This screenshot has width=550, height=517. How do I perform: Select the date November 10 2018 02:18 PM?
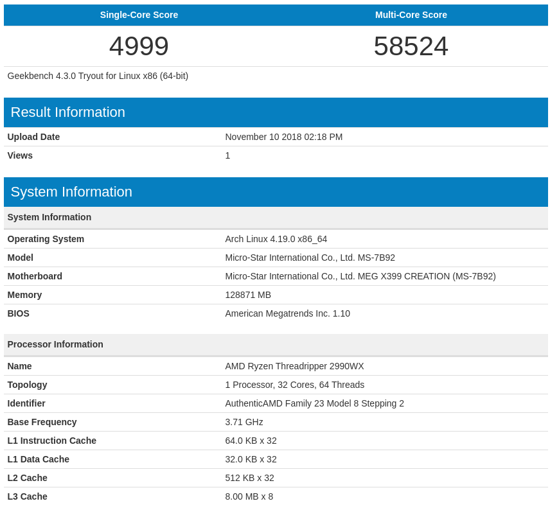point(284,137)
